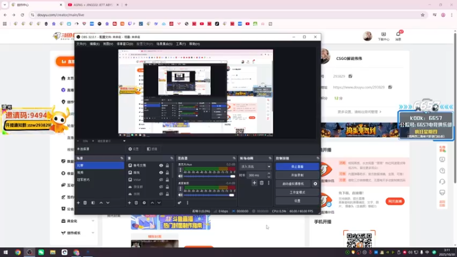Mute the Mic/Aux channel
Screen dimensions: 457x257
pyautogui.click(x=181, y=176)
